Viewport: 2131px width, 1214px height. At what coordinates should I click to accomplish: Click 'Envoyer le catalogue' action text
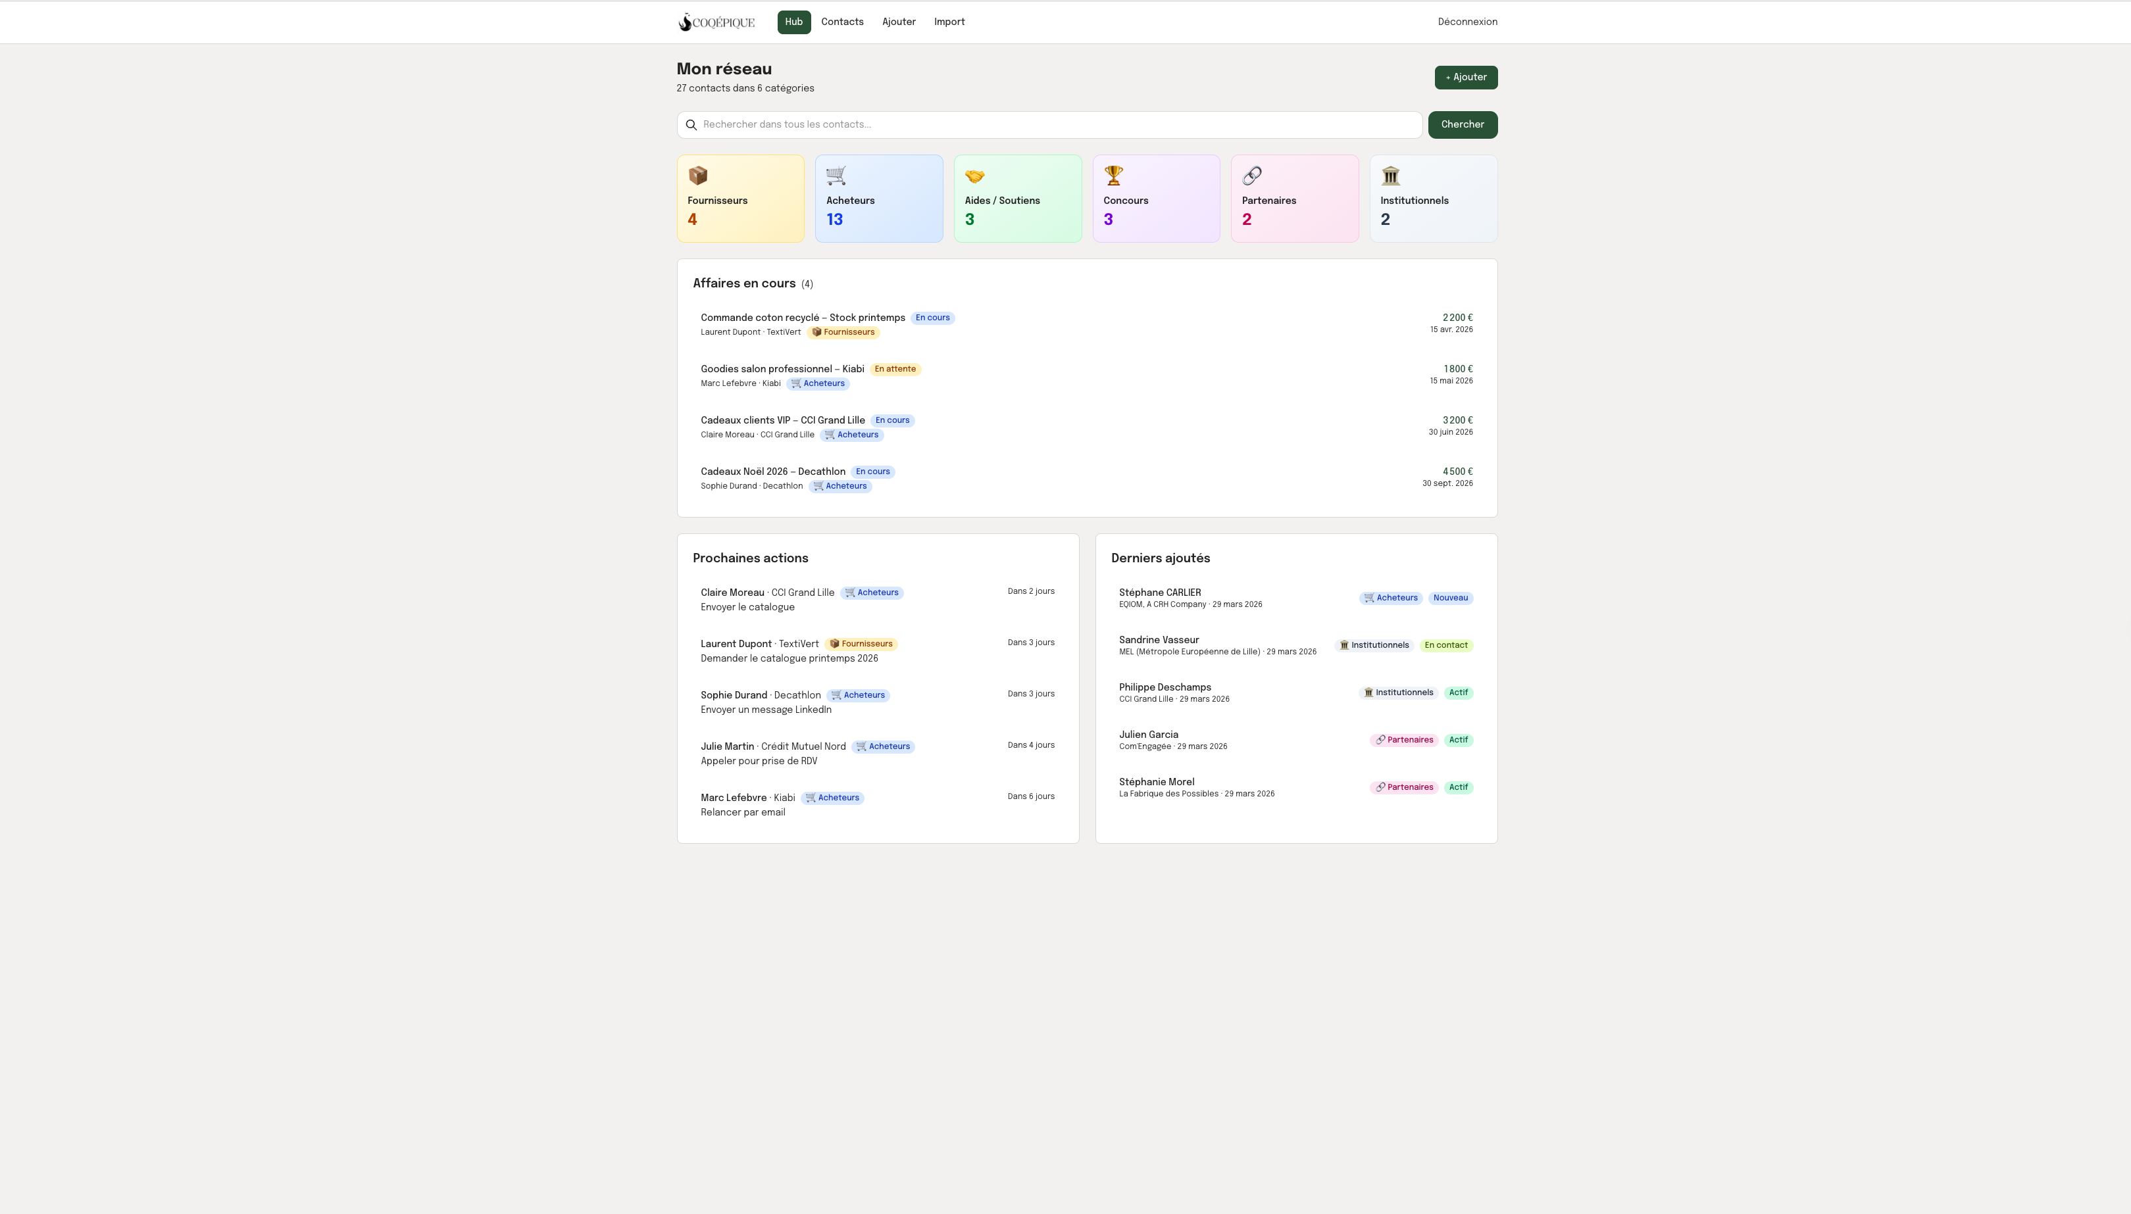(747, 607)
